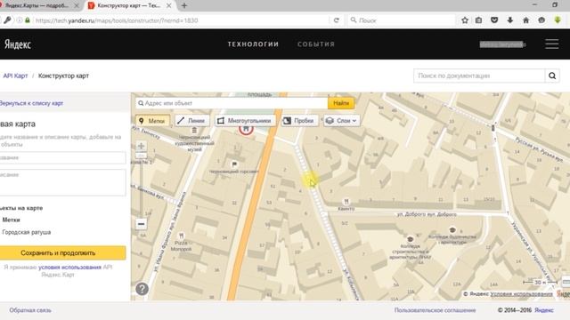Select Городская ратуша placemark in list

coord(27,232)
